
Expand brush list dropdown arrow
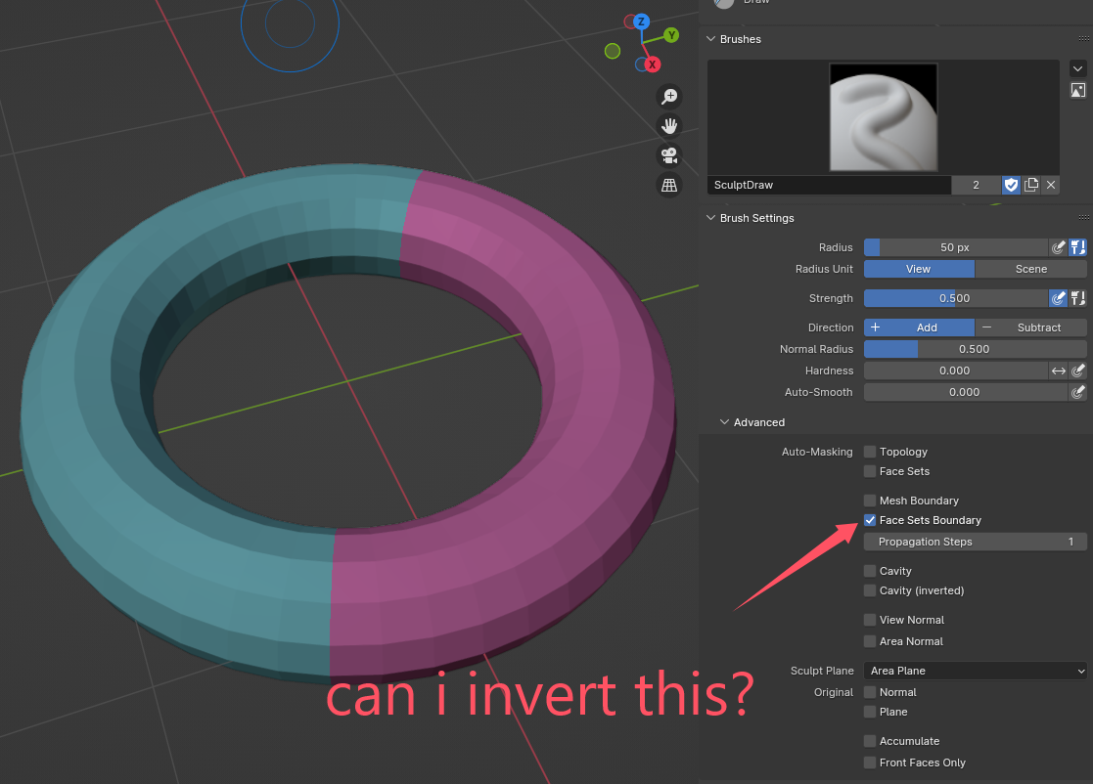click(x=1077, y=69)
